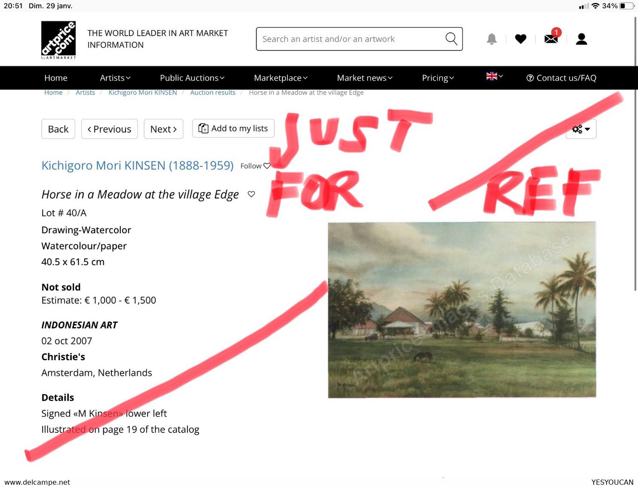Select the 'Not sold' status text
The width and height of the screenshot is (638, 486).
click(x=61, y=287)
